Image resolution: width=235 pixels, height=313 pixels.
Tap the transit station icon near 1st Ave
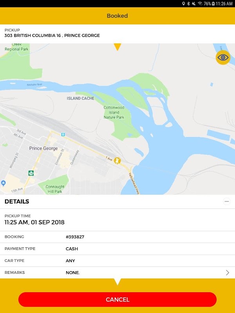click(x=63, y=134)
